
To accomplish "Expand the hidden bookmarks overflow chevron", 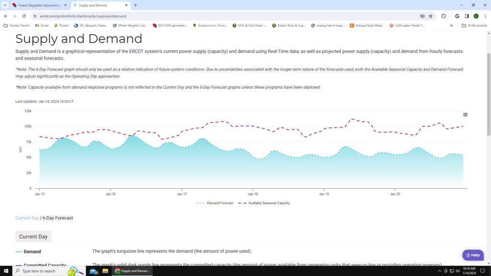I will click(x=451, y=25).
